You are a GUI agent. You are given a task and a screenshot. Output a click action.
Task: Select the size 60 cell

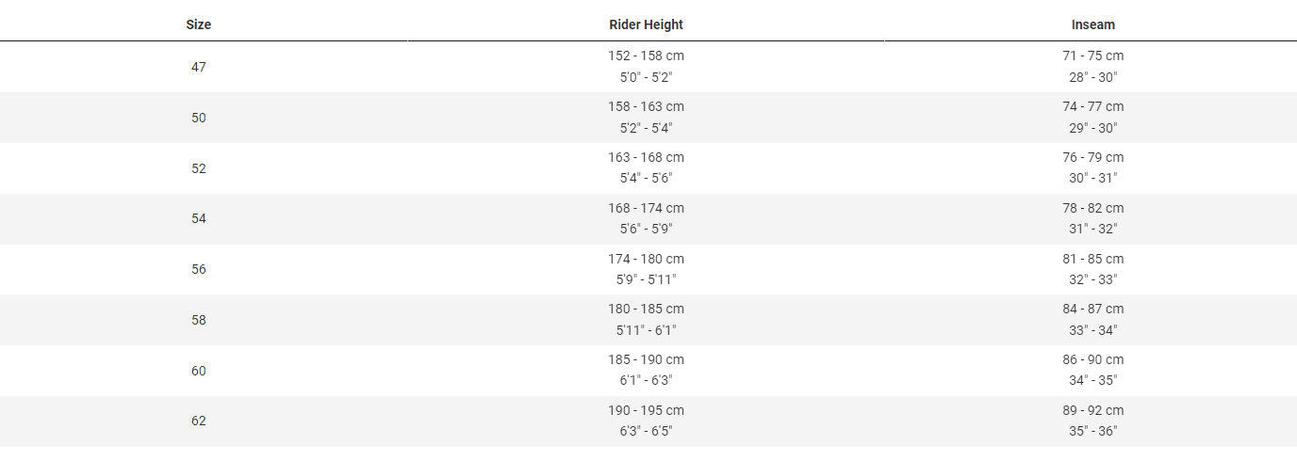(x=198, y=371)
